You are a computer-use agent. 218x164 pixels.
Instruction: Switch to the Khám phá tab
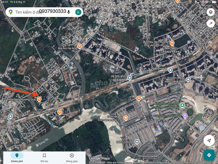click(17, 157)
